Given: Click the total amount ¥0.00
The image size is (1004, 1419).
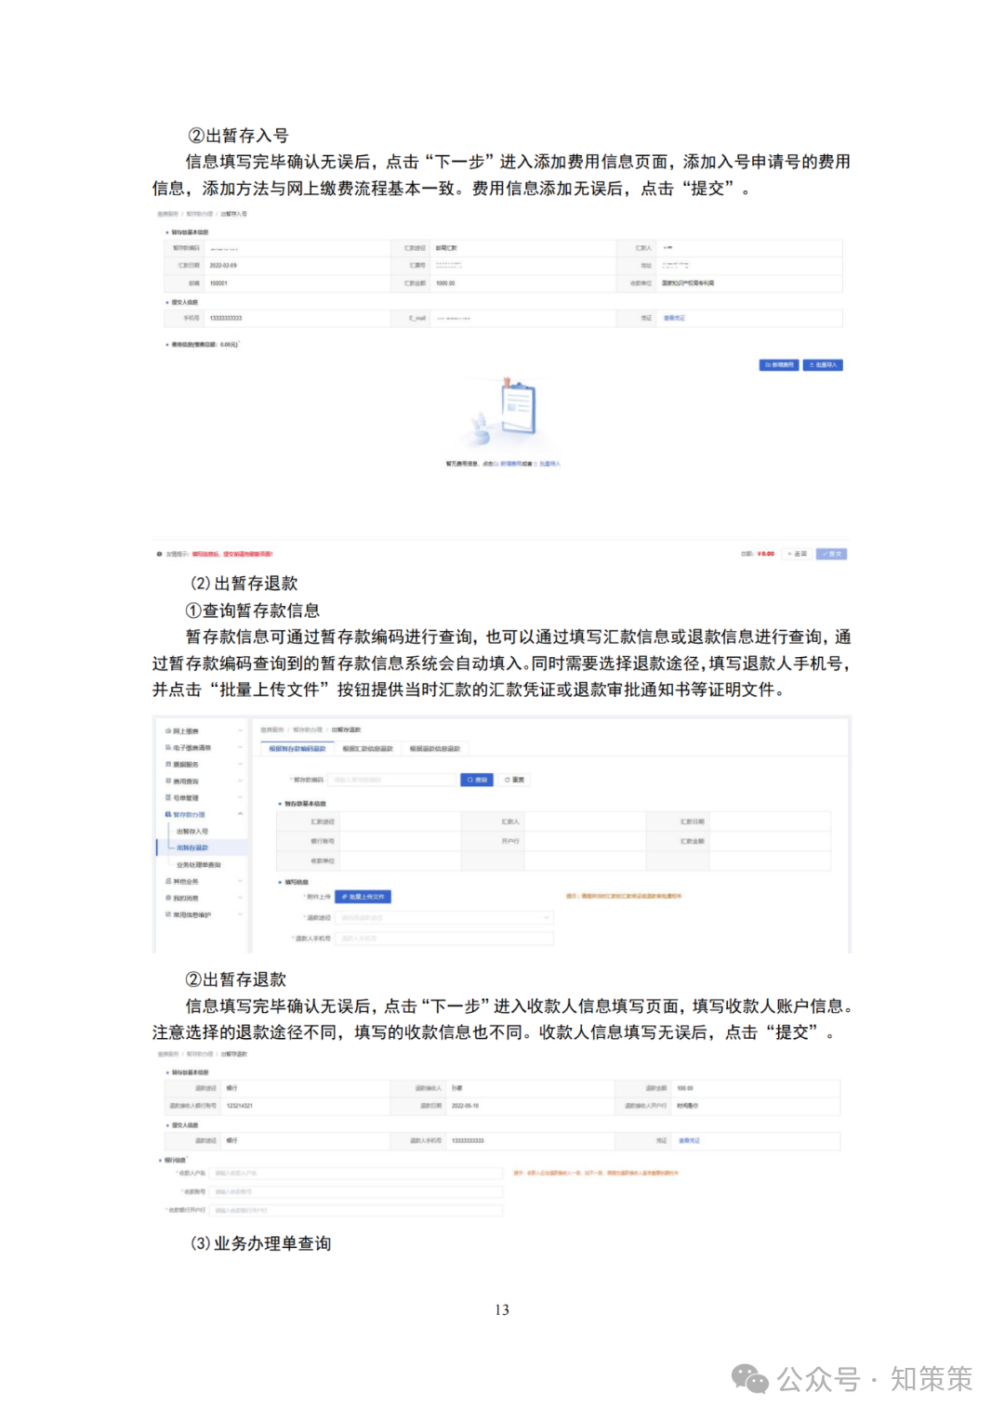Looking at the screenshot, I should tap(766, 554).
